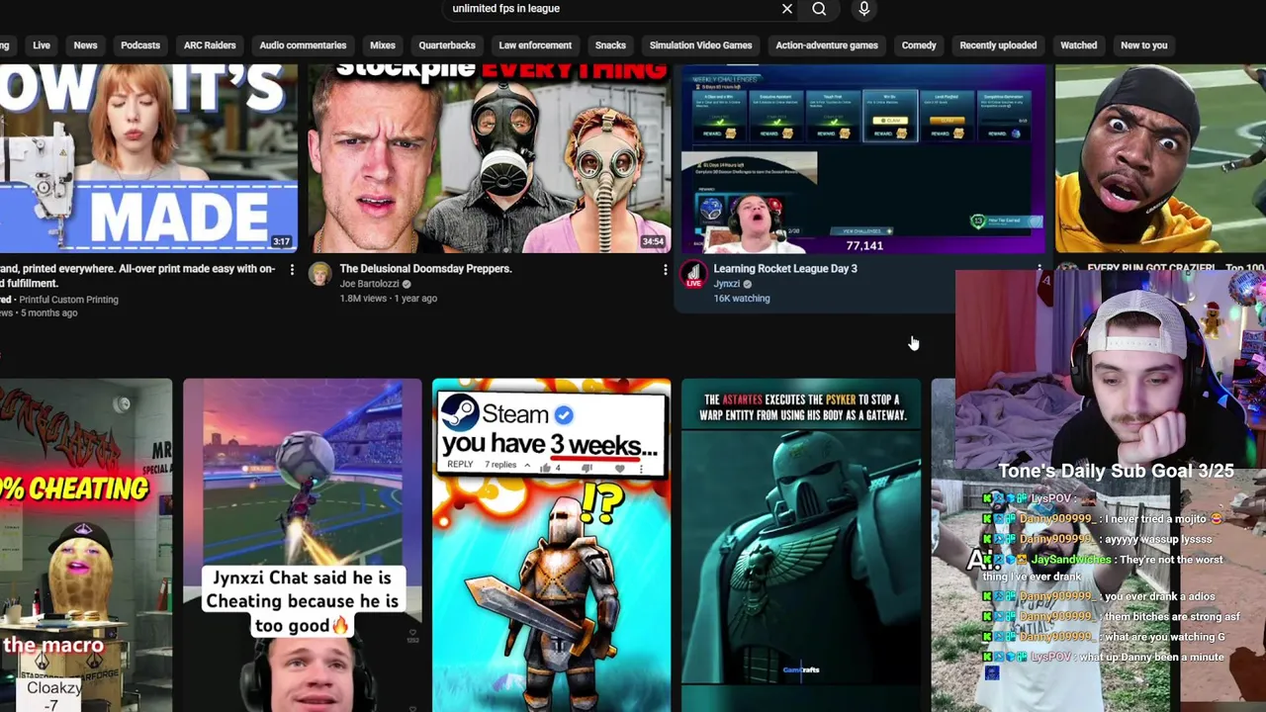
Task: Select the Podcasts filter chip
Action: [x=140, y=45]
